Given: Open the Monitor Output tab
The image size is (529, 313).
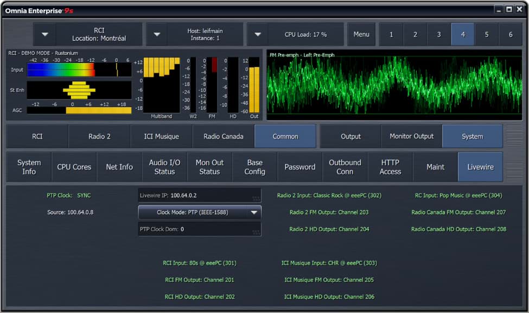Looking at the screenshot, I should pos(412,136).
